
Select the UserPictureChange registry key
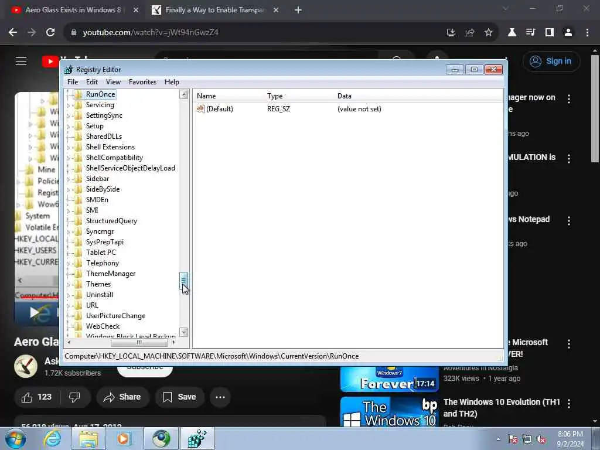115,316
